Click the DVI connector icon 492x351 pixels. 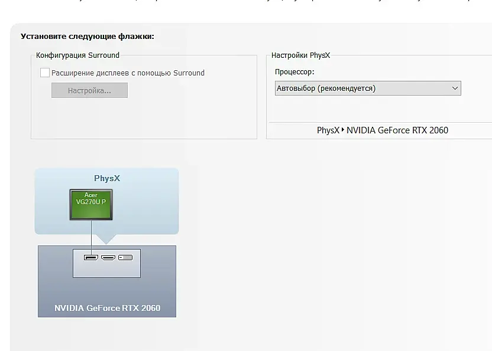click(125, 257)
